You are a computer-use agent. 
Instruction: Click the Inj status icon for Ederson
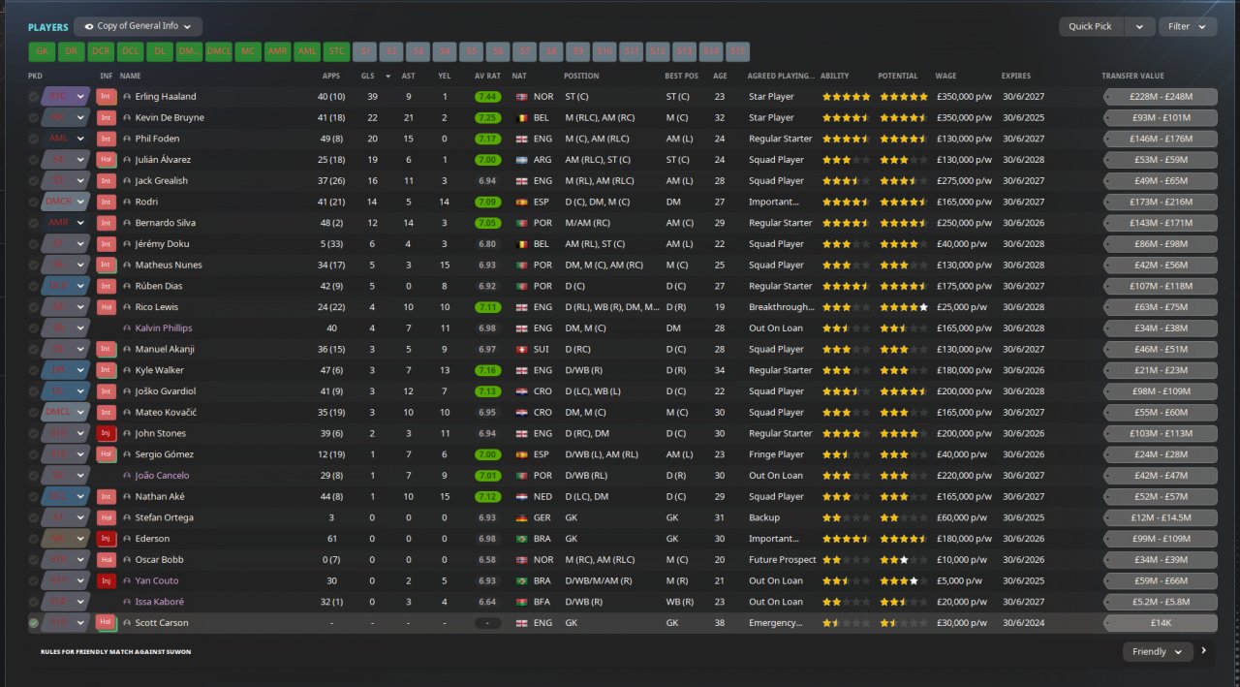tap(107, 539)
